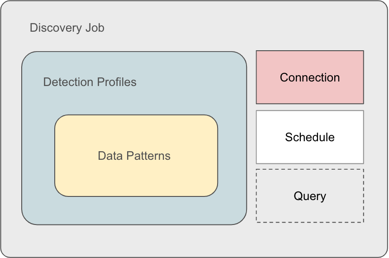Click the Schedule label text
The image size is (389, 258).
(x=310, y=137)
